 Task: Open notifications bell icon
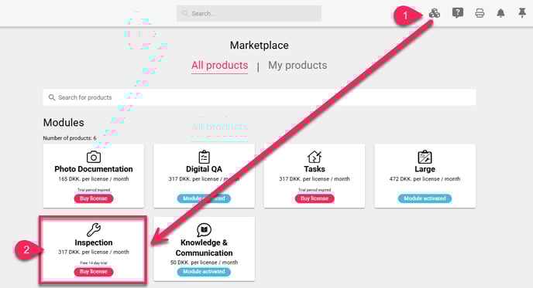pos(500,13)
